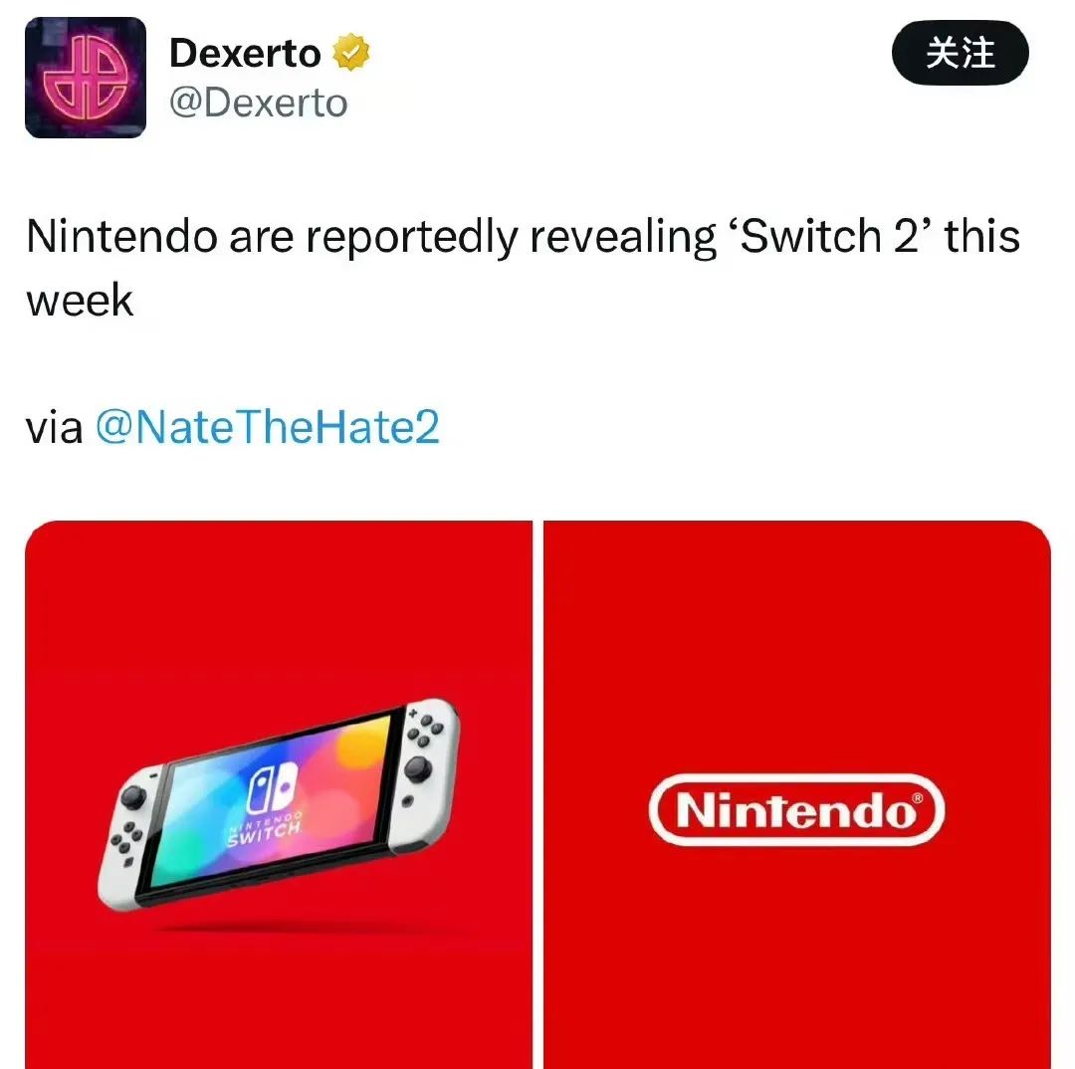Viewport: 1075px width, 1069px height.
Task: Open the Dexerto profile avatar
Action: [x=86, y=78]
